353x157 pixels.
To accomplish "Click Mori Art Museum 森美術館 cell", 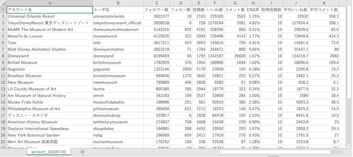I will coord(49,142).
